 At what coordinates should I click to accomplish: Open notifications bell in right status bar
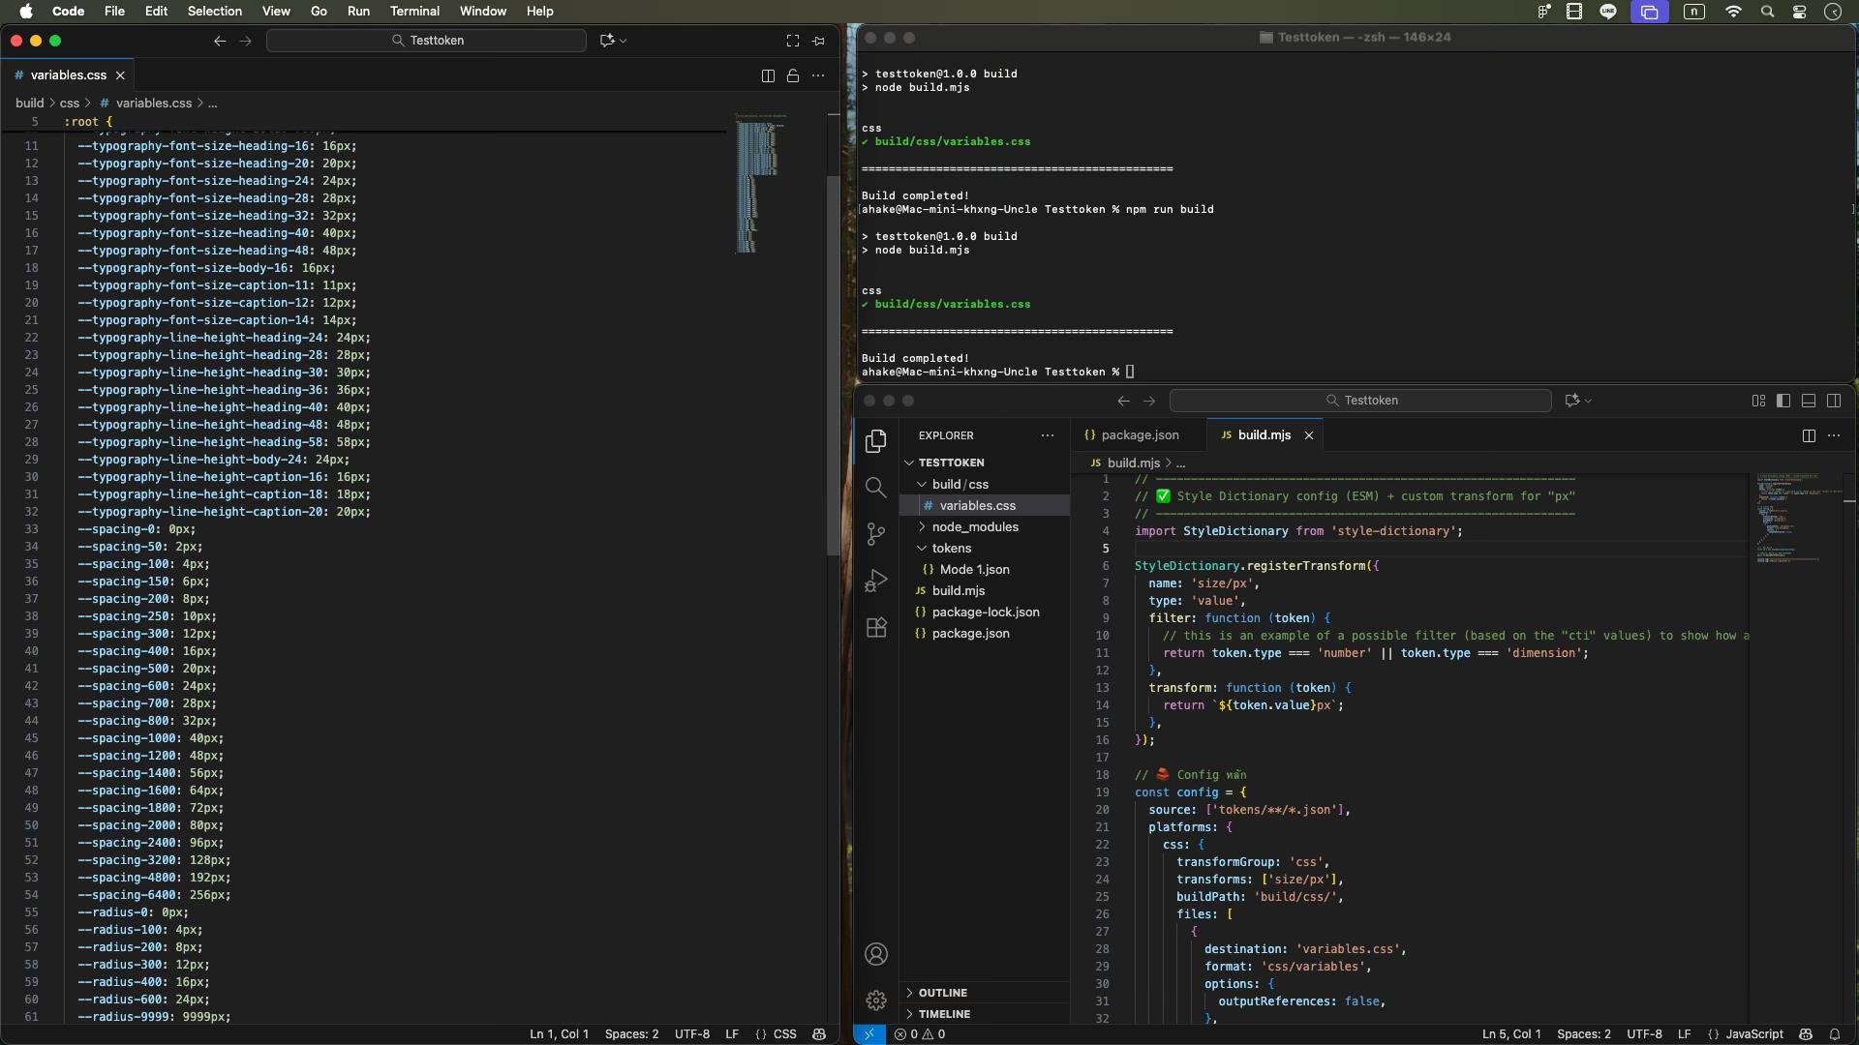click(1835, 1034)
